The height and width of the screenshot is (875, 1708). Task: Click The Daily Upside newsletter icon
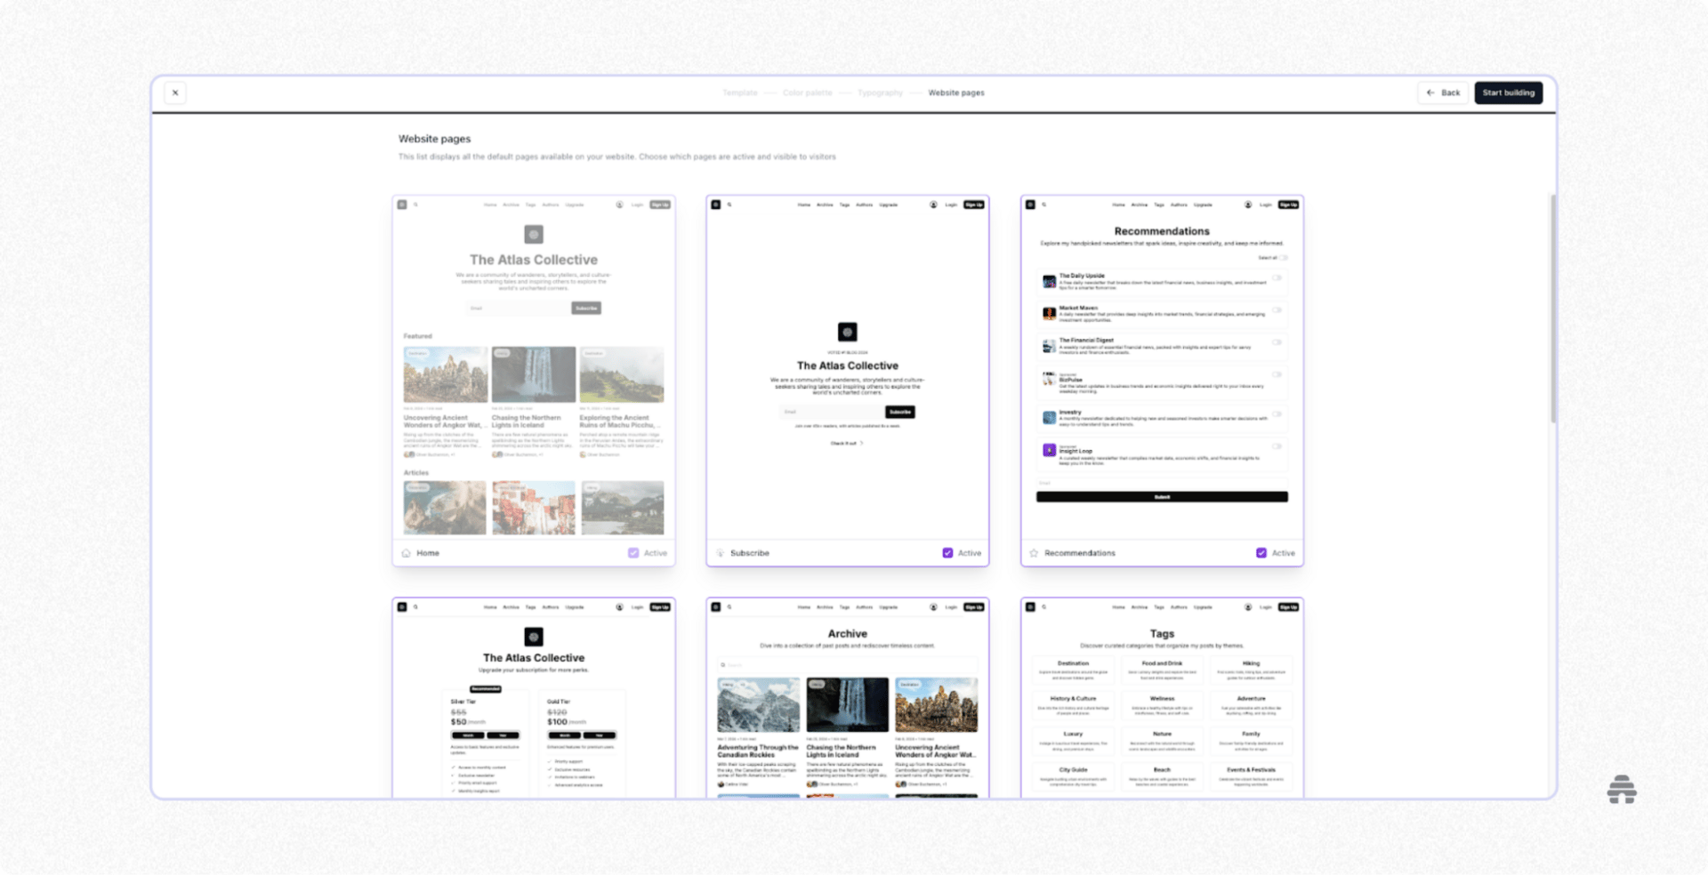click(1050, 281)
